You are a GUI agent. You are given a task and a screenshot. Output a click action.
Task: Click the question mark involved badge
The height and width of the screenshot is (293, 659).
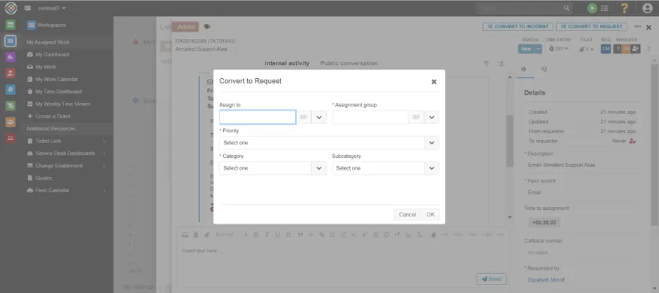coord(618,49)
